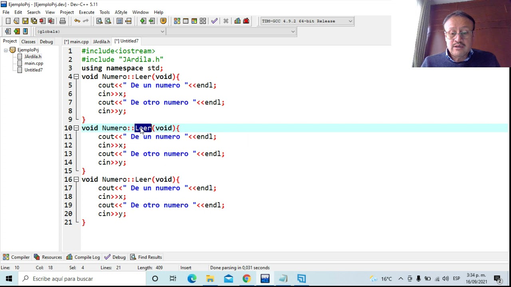Open the Window menu
Viewport: 511px width, 287px height.
pos(141,12)
